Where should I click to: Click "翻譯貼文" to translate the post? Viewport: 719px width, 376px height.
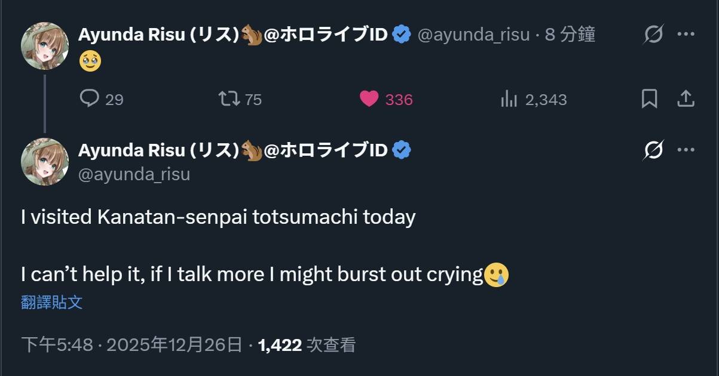tap(52, 302)
